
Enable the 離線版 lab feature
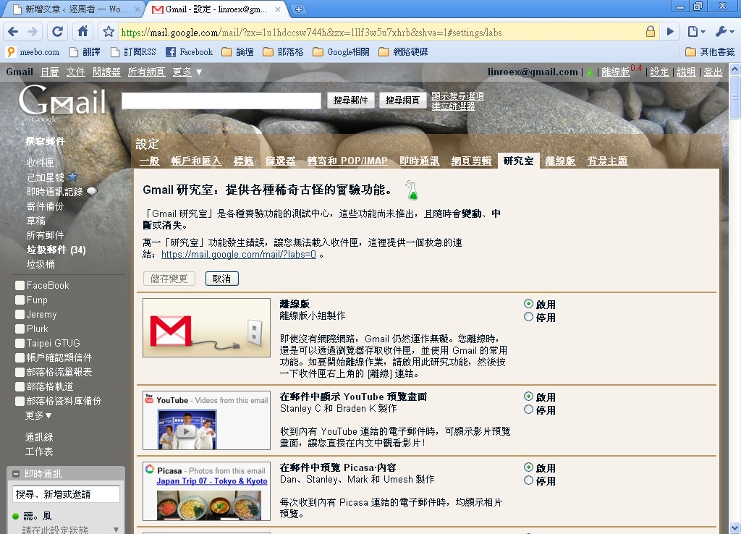[528, 304]
